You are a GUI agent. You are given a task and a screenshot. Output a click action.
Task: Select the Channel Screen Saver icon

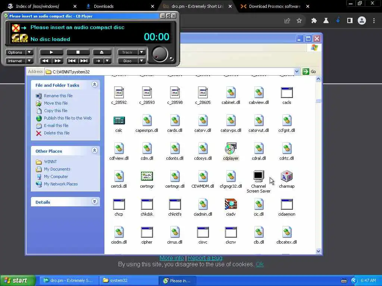click(259, 176)
